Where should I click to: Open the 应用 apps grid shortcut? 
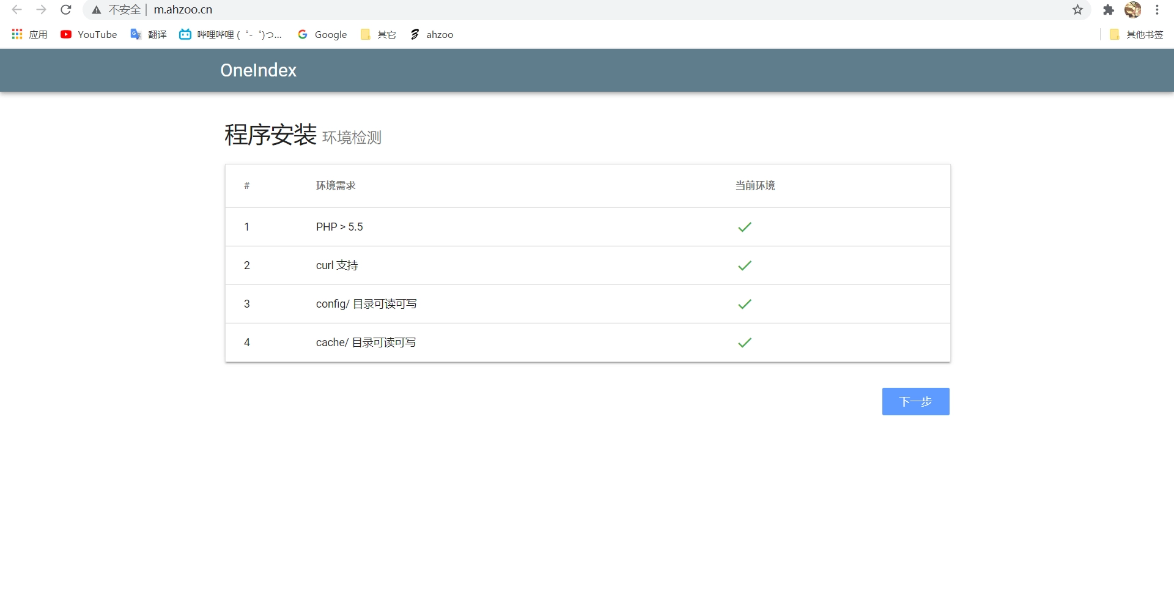[29, 34]
